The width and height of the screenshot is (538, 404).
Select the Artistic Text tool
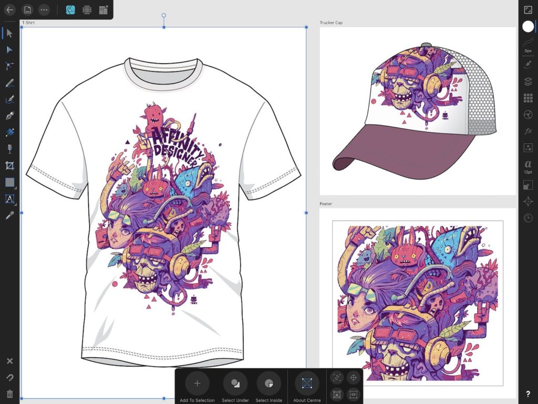click(8, 199)
